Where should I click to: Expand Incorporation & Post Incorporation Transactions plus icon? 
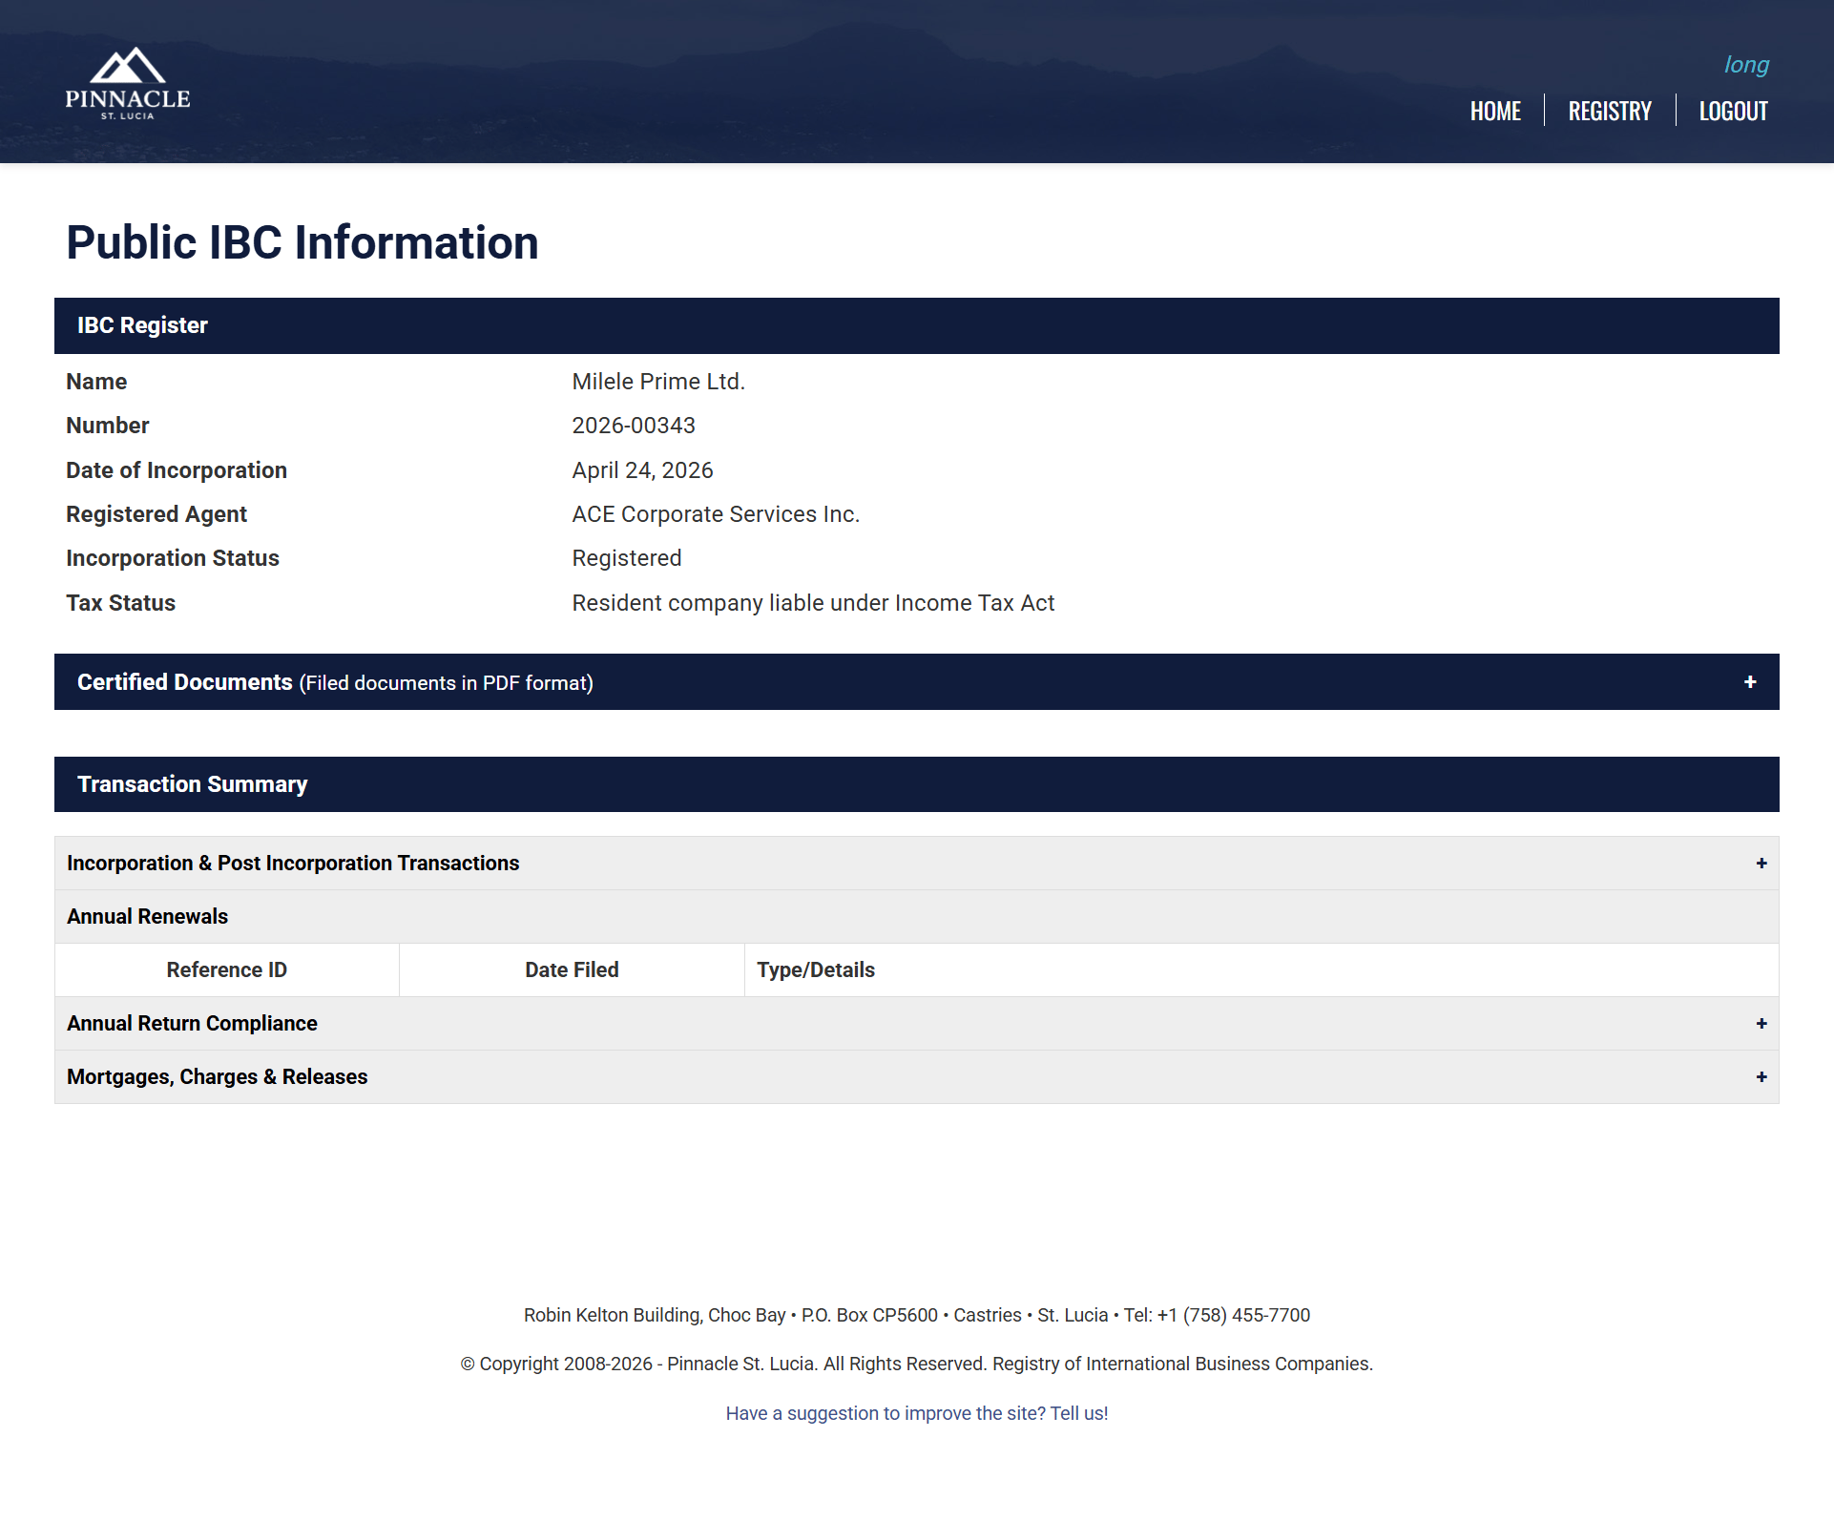coord(1761,864)
